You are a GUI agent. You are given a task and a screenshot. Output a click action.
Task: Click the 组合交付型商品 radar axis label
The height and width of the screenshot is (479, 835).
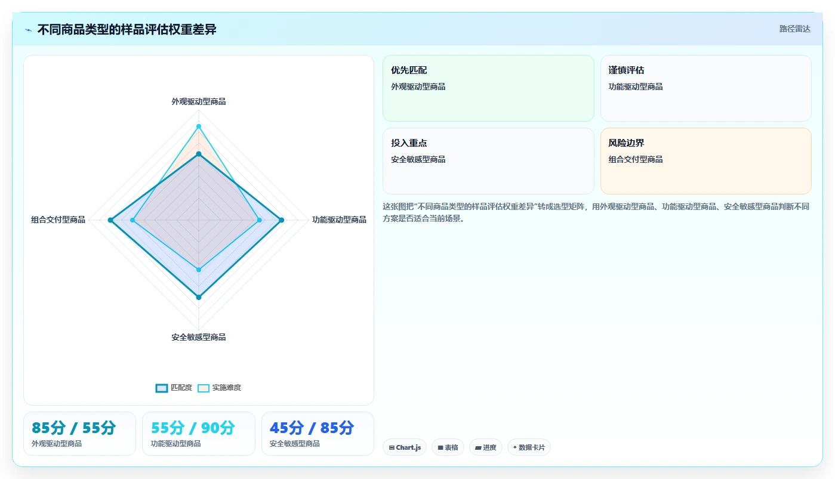pyautogui.click(x=58, y=220)
